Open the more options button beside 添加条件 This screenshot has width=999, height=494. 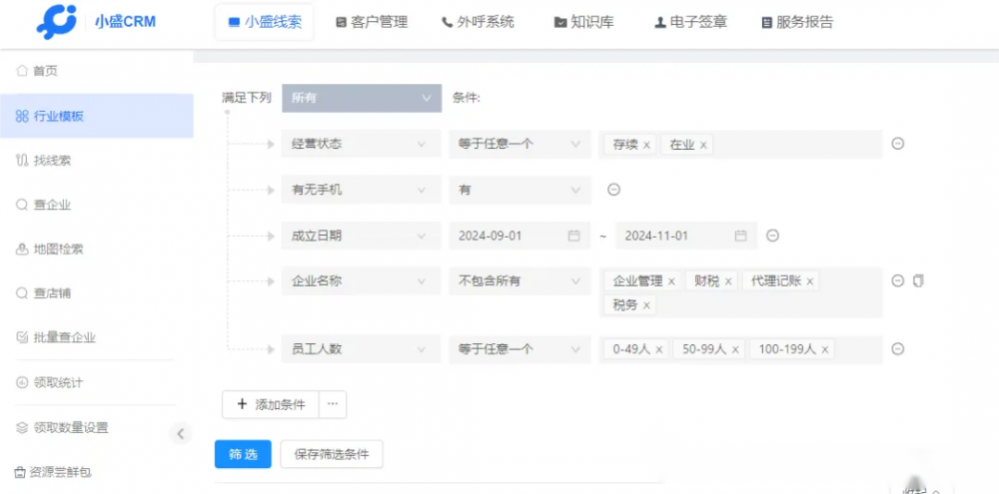click(x=333, y=405)
